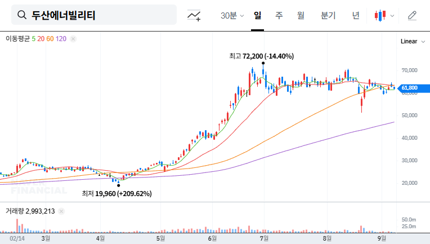
Task: Click the 50,000 price axis label
Action: (x=409, y=116)
